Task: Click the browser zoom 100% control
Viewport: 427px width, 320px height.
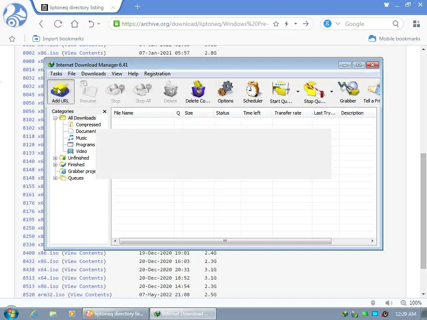Action: [x=411, y=303]
